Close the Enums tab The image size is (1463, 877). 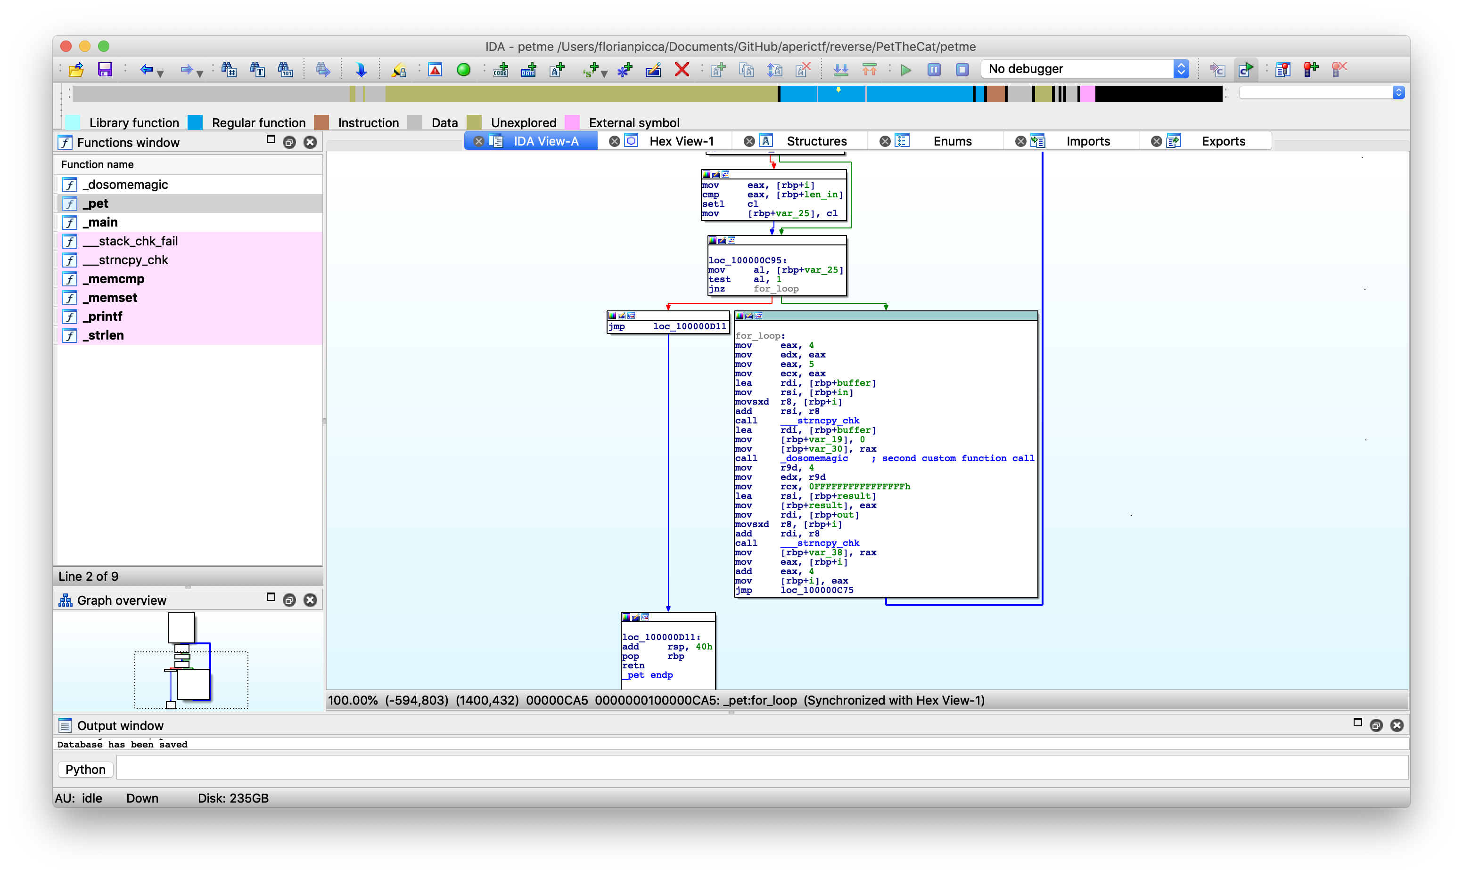885,141
